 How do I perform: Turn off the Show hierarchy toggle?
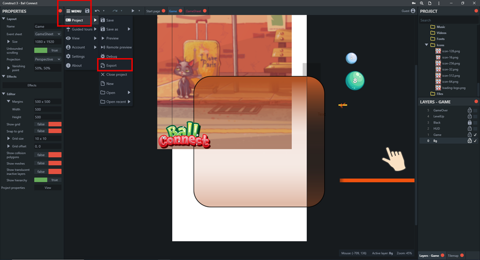point(48,180)
